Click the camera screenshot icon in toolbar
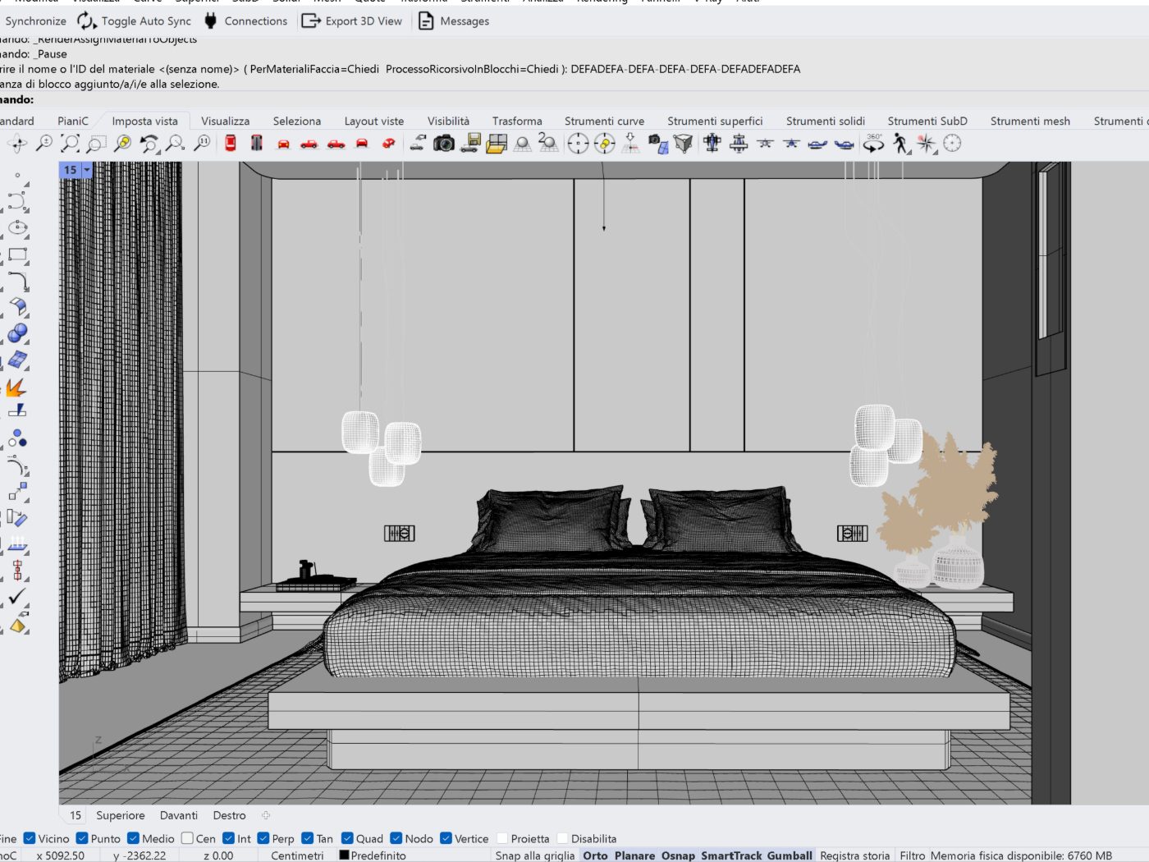 (x=444, y=144)
